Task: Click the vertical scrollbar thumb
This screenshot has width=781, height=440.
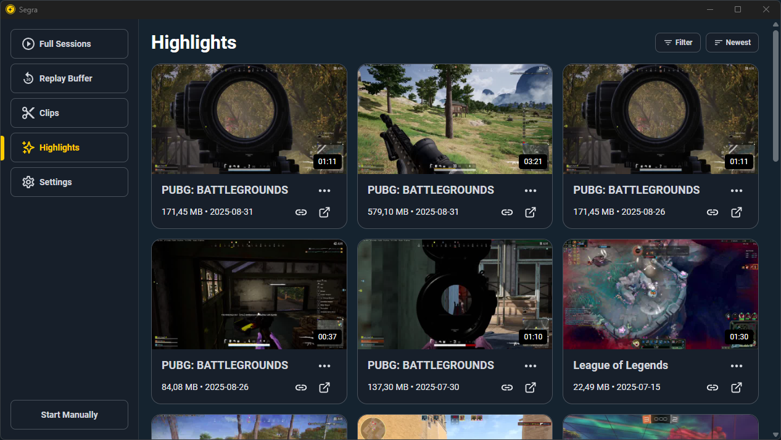Action: coord(775,95)
